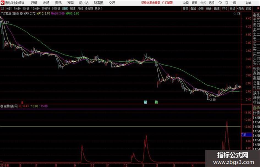
Task: Open the 财富圈 menu
Action: point(98,3)
